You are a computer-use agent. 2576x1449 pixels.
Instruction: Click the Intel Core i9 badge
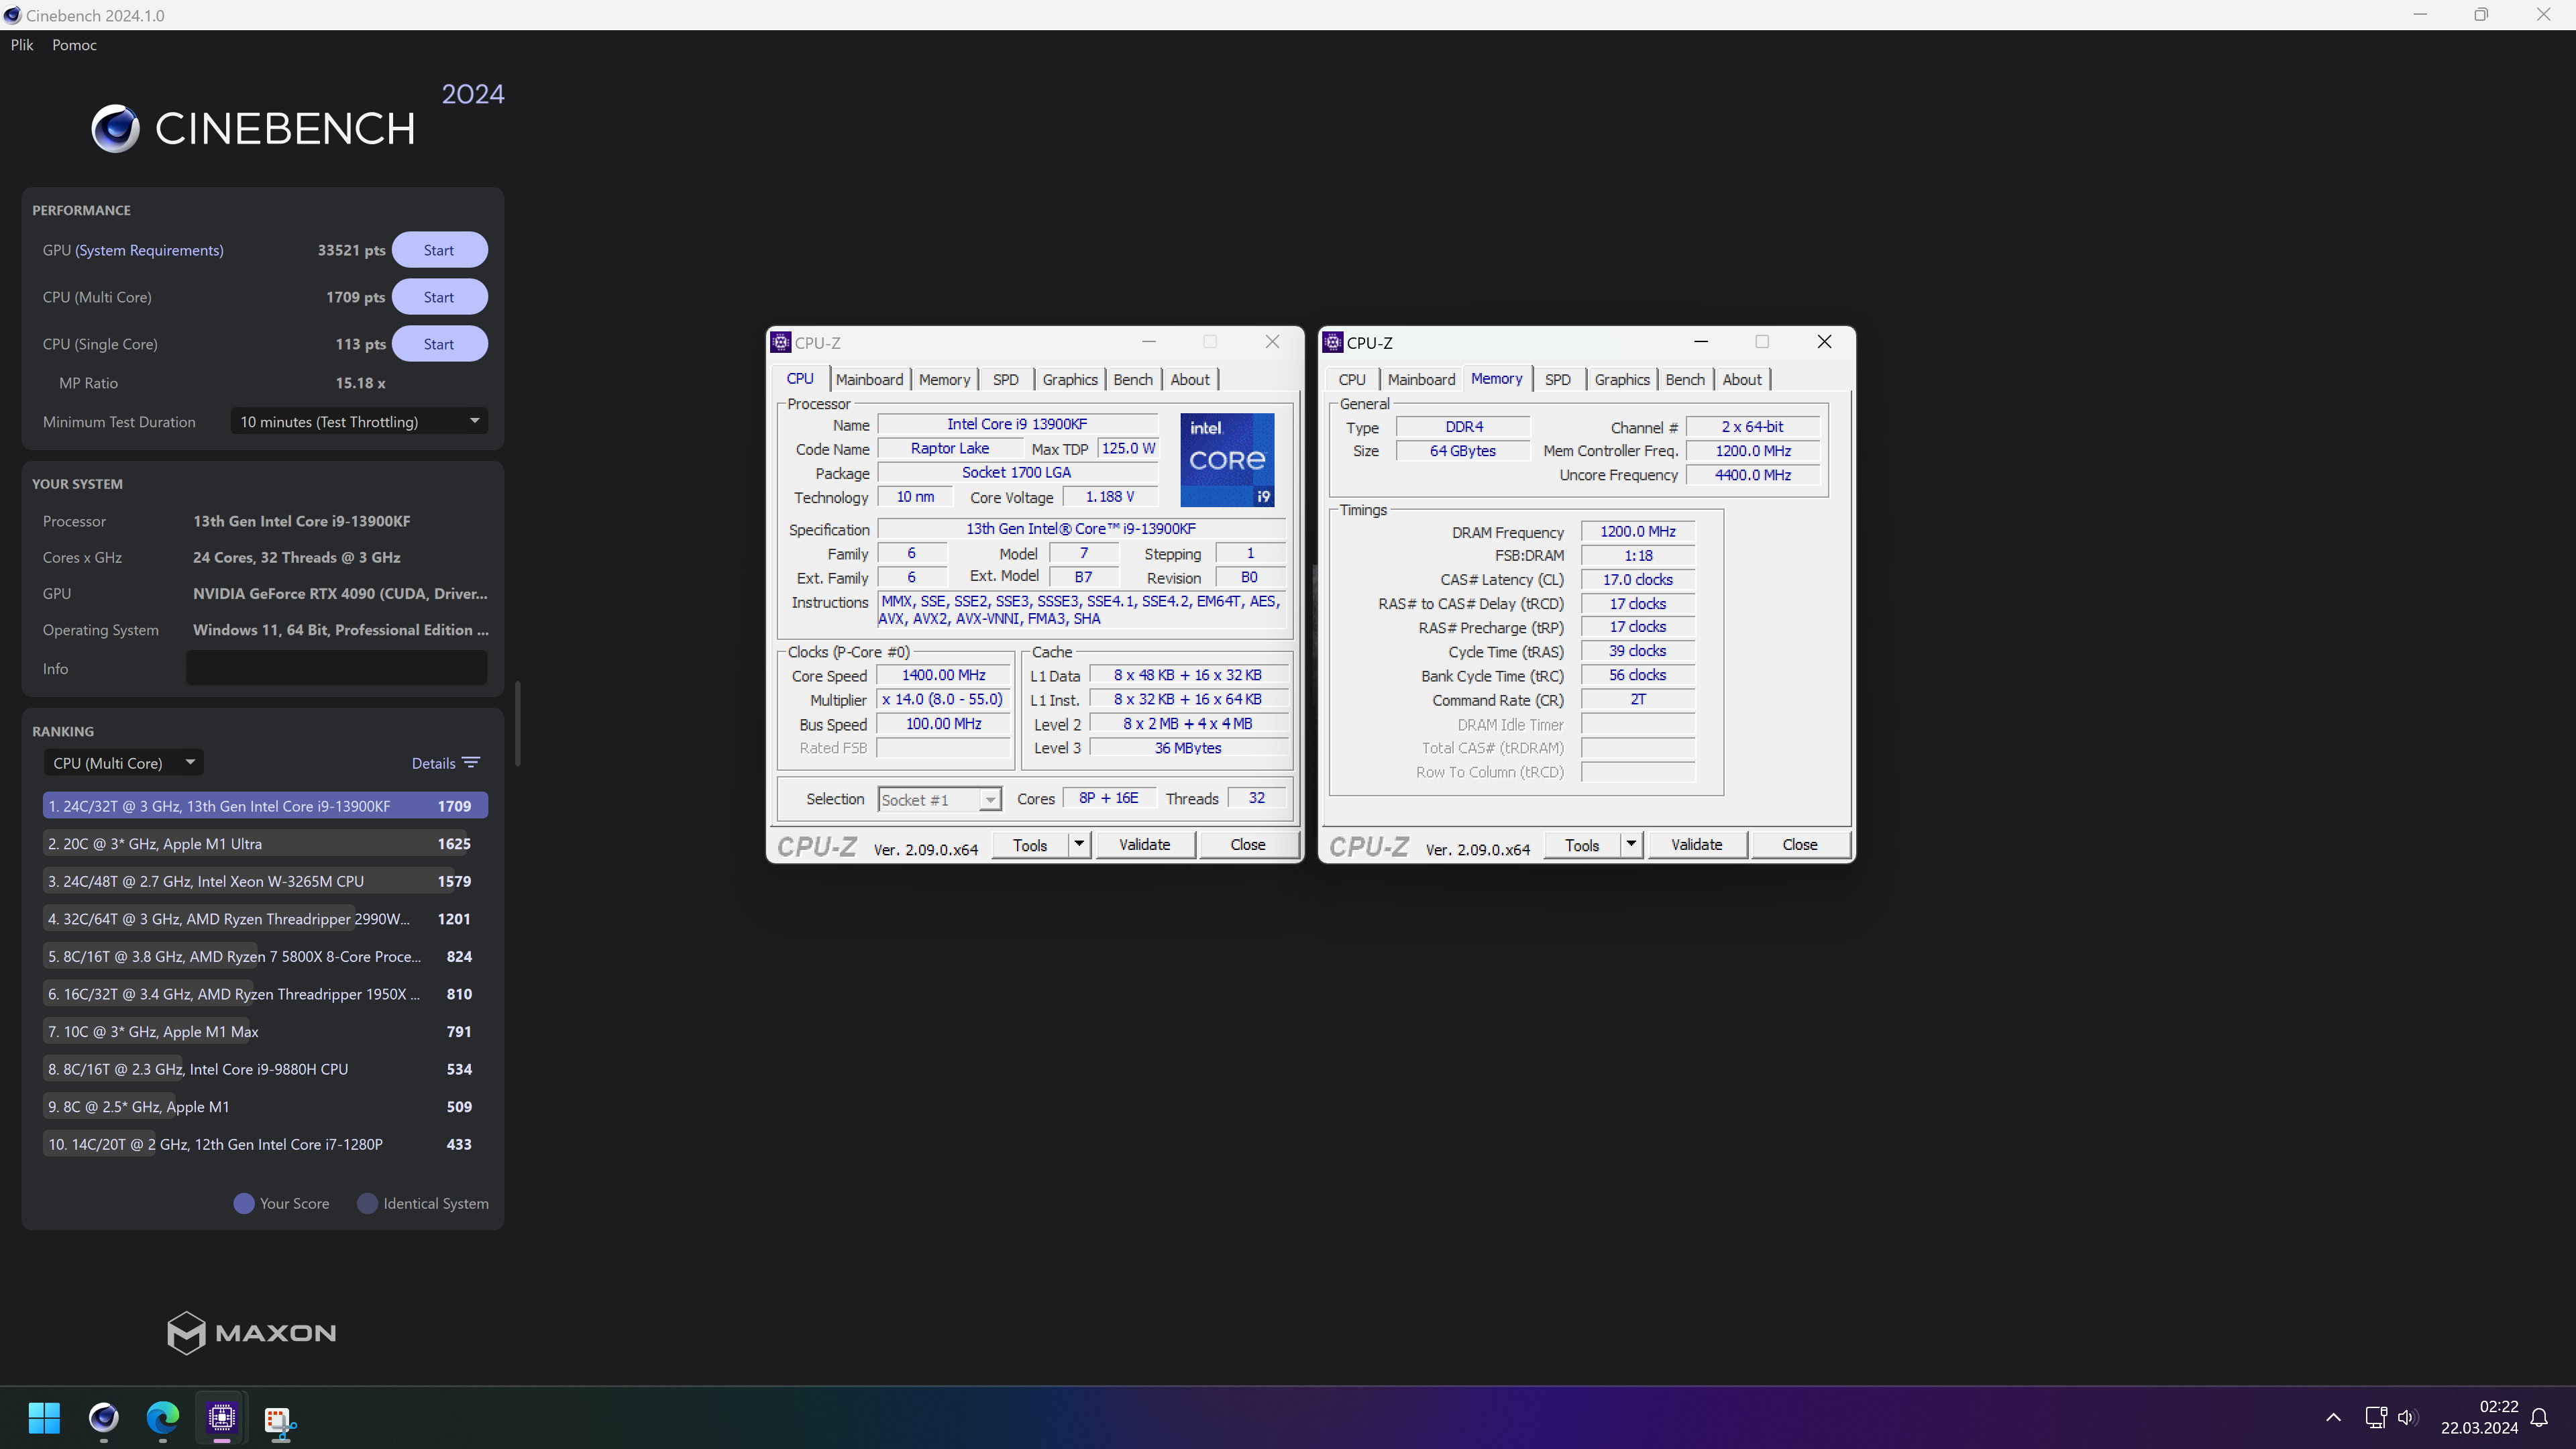point(1227,460)
